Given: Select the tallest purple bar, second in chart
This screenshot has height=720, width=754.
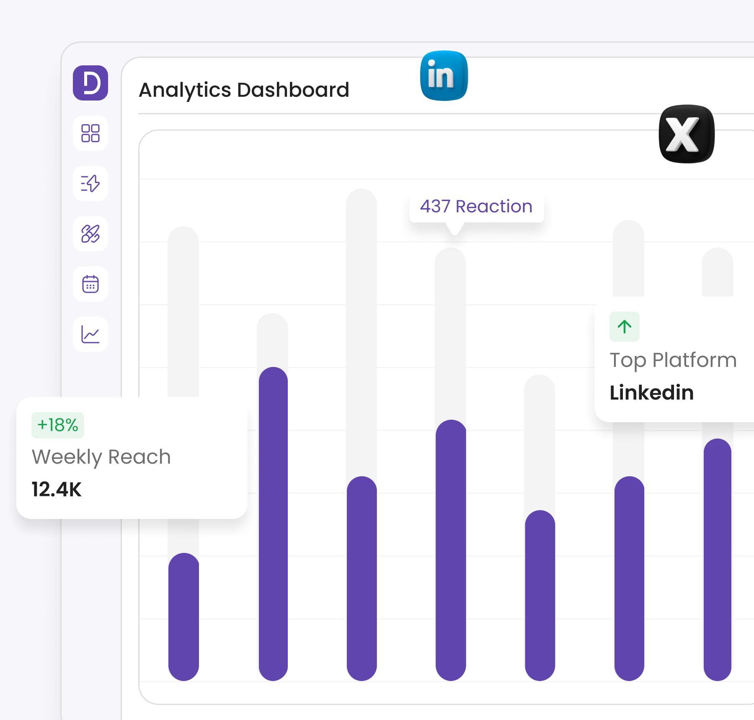Looking at the screenshot, I should click(x=273, y=524).
